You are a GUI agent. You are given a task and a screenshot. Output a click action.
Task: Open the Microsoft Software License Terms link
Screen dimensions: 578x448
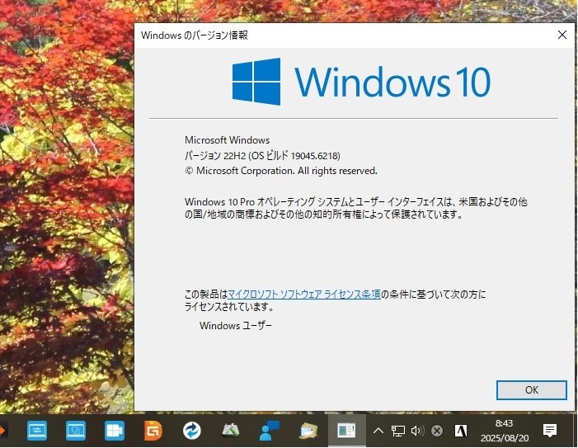click(x=304, y=295)
